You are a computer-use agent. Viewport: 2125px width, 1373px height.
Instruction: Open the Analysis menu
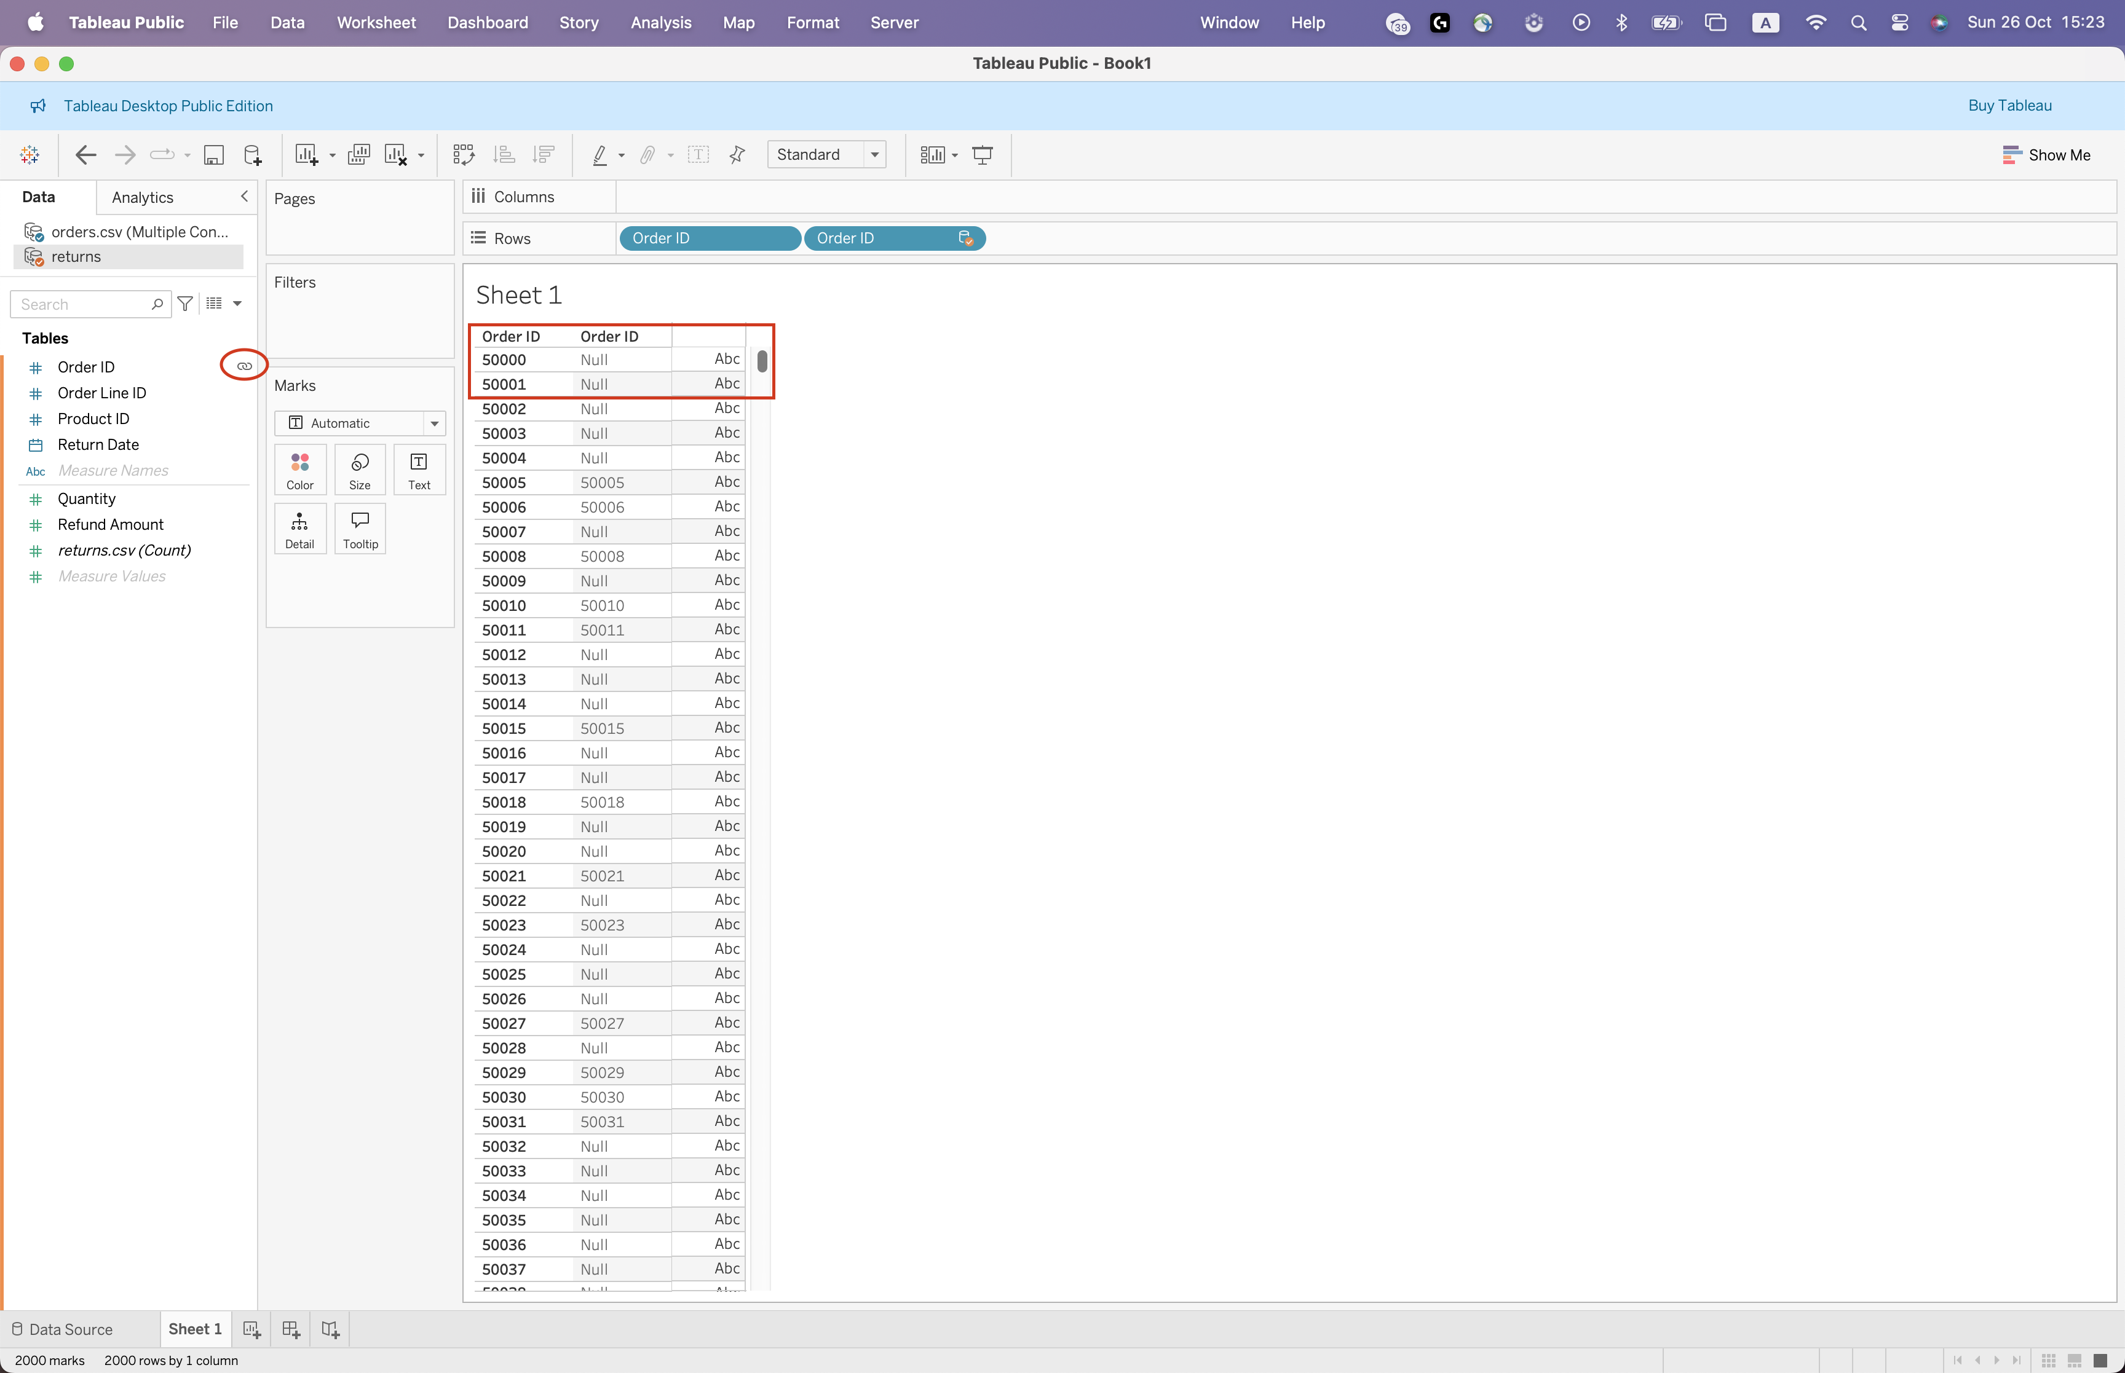660,22
